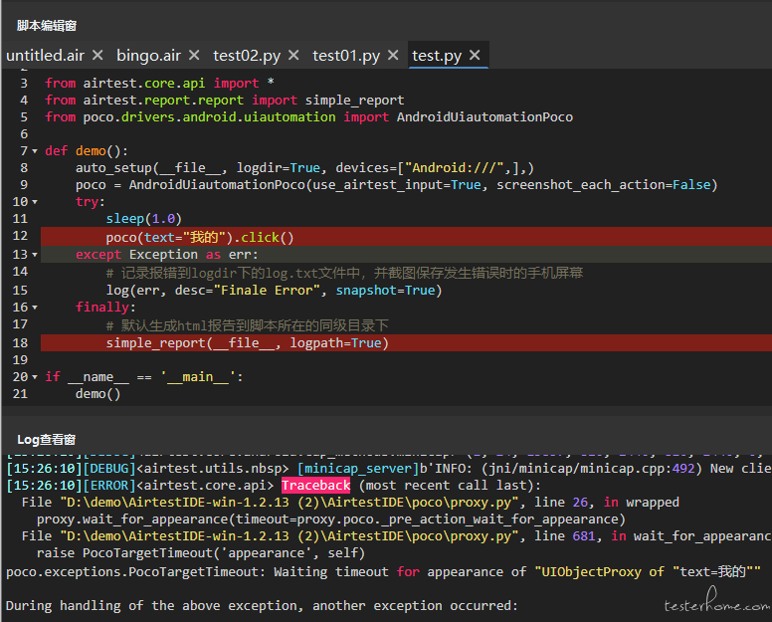This screenshot has height=622, width=772.
Task: Open the test02.py tab
Action: (x=246, y=55)
